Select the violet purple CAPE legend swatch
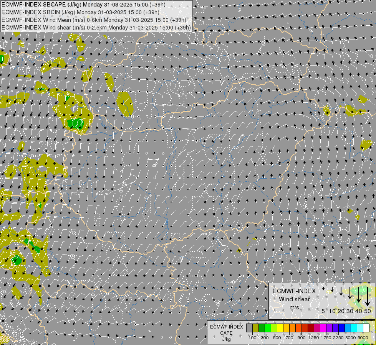Screen dimensions: 376x345 pos(329,328)
